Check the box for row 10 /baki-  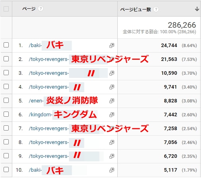coord(6,170)
